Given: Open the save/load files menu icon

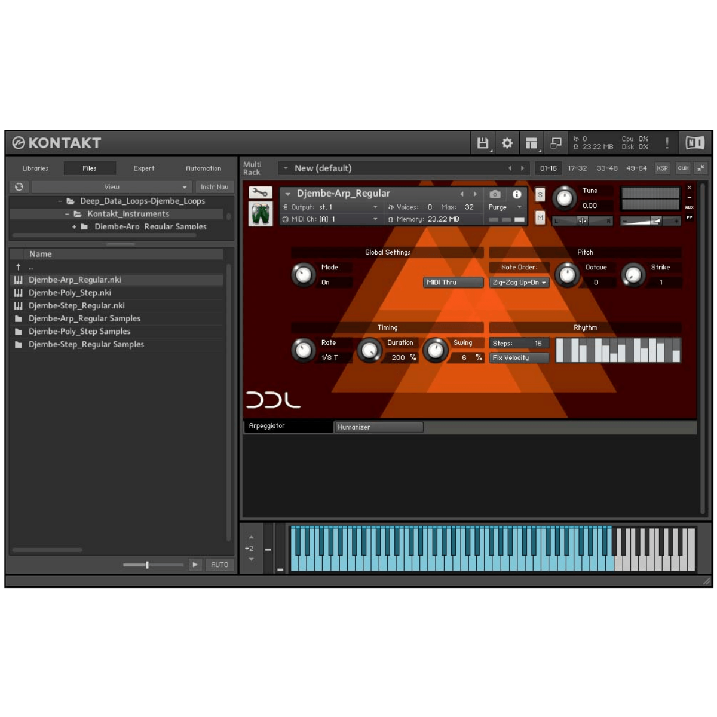Looking at the screenshot, I should coord(483,143).
